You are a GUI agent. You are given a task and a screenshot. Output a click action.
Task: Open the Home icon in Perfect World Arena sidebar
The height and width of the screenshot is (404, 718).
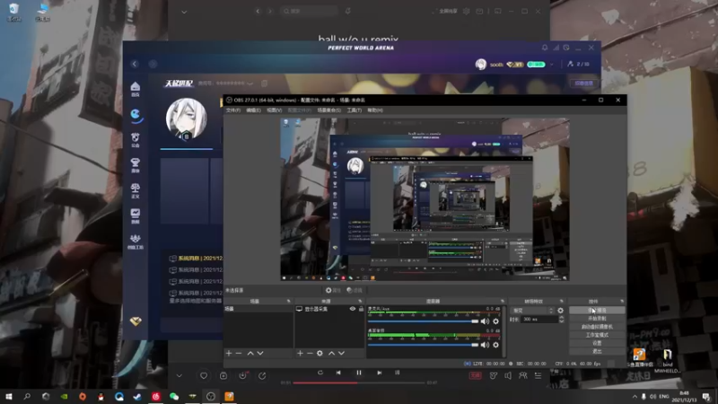tap(136, 88)
